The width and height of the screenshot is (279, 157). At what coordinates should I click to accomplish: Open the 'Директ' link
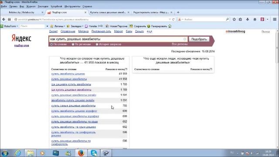pos(53,31)
